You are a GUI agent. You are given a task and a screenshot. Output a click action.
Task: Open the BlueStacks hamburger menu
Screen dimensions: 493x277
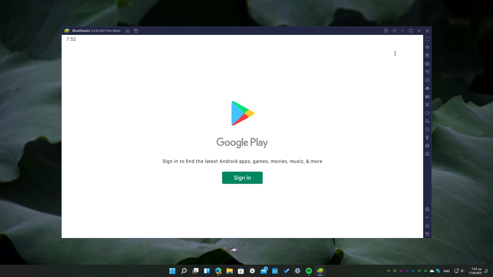point(394,31)
